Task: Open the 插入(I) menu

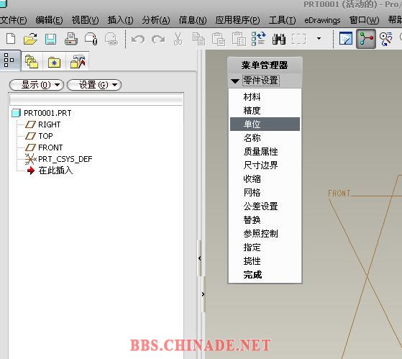Action: tap(121, 20)
